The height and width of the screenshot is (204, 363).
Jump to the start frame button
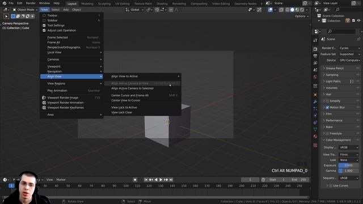(146, 180)
